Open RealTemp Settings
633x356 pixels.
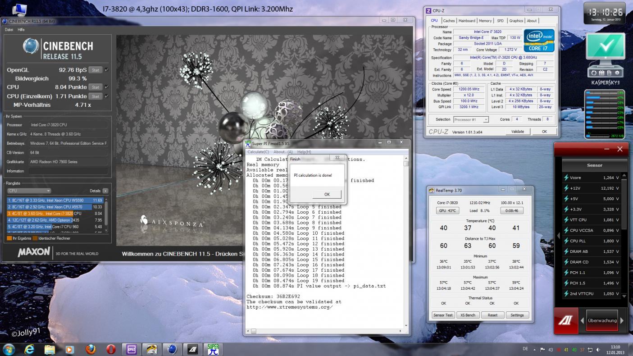(x=517, y=315)
